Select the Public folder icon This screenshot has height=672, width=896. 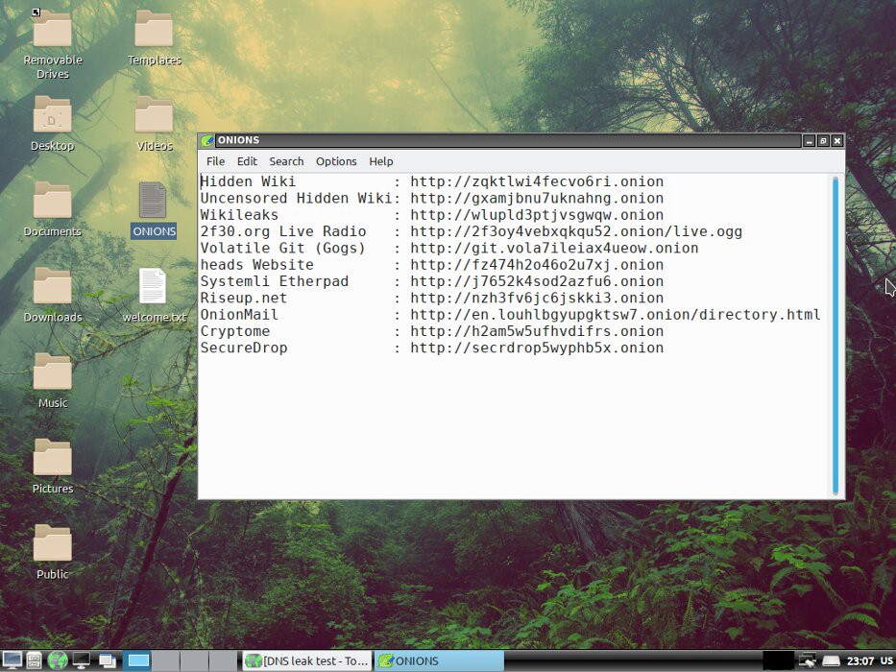[x=53, y=542]
